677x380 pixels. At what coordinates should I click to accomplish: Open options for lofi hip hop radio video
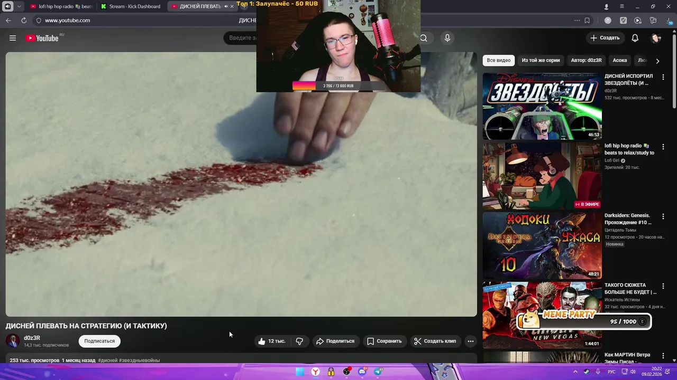(663, 147)
